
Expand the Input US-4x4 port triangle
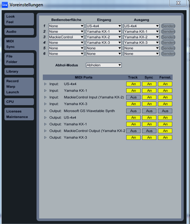[x=45, y=84]
